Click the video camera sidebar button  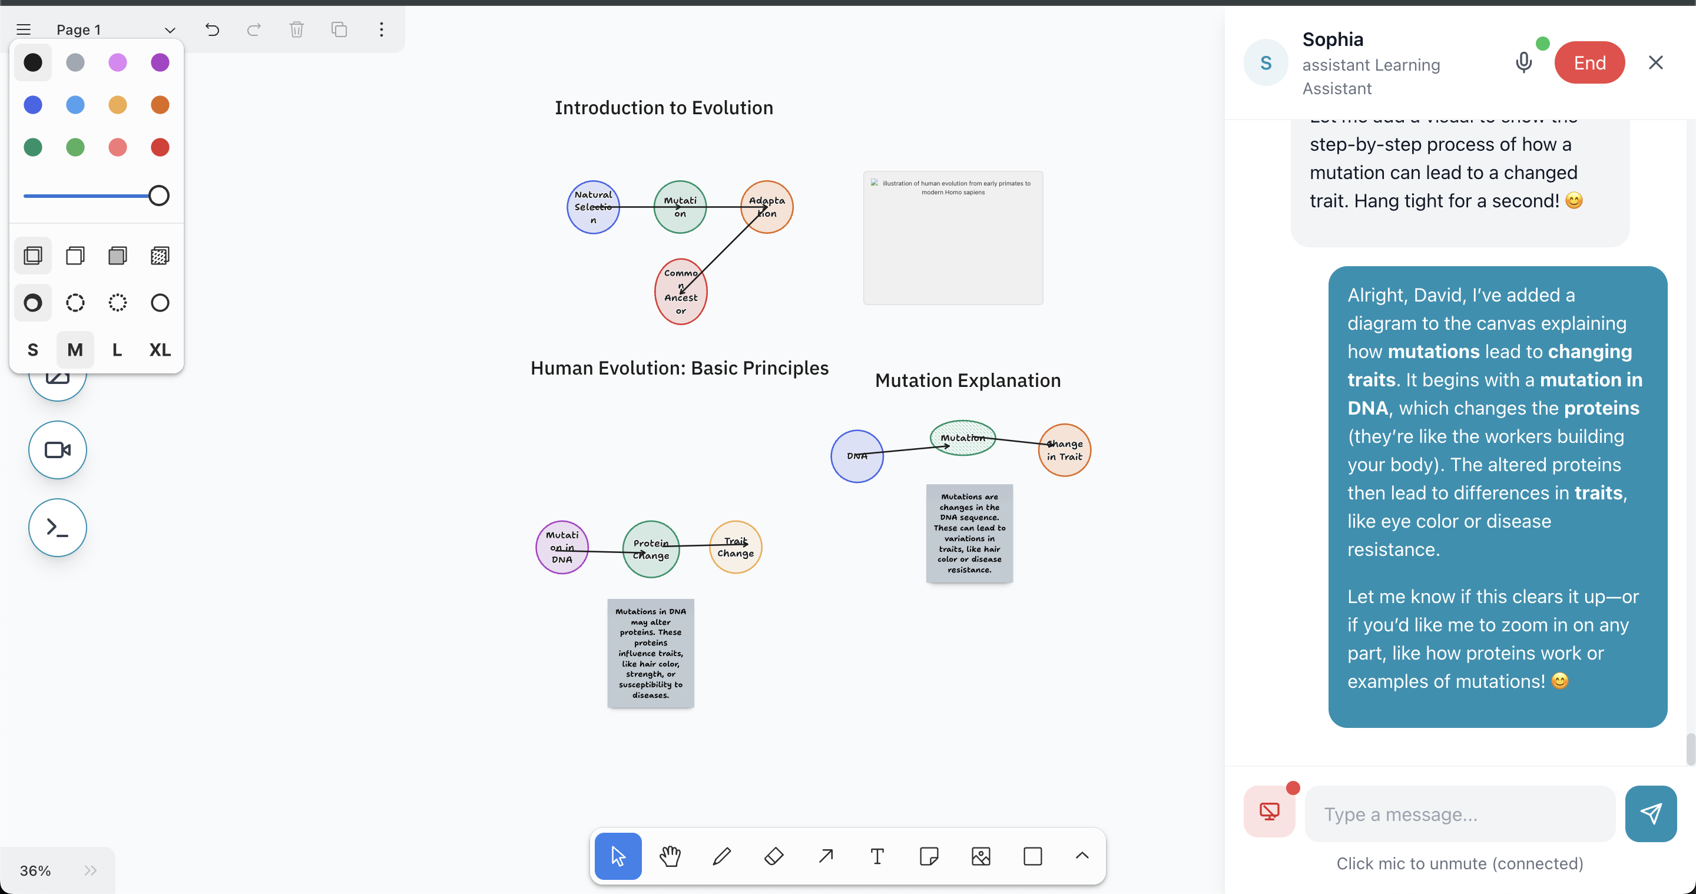click(57, 451)
